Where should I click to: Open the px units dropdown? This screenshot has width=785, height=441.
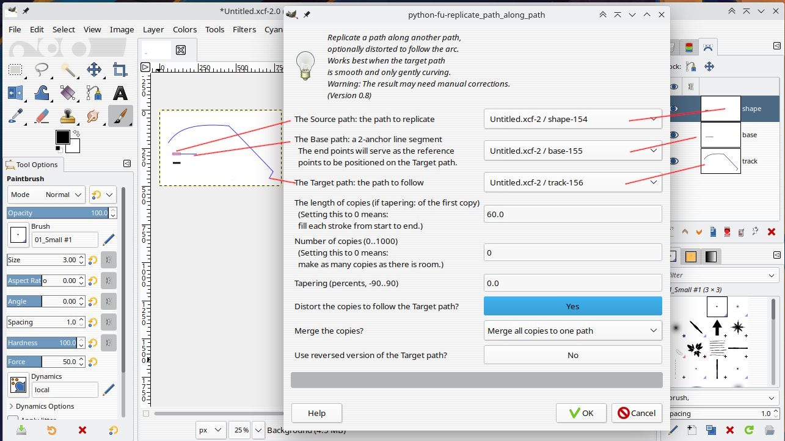click(x=211, y=430)
